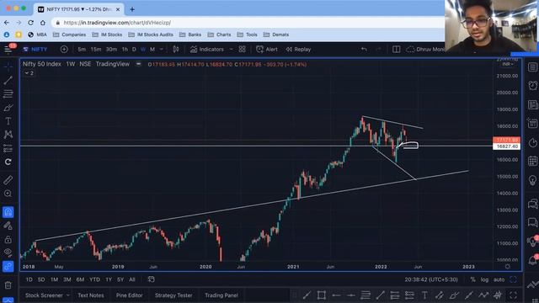Open the Indicators dialog
Screen dimensions: 539x303
click(x=207, y=49)
